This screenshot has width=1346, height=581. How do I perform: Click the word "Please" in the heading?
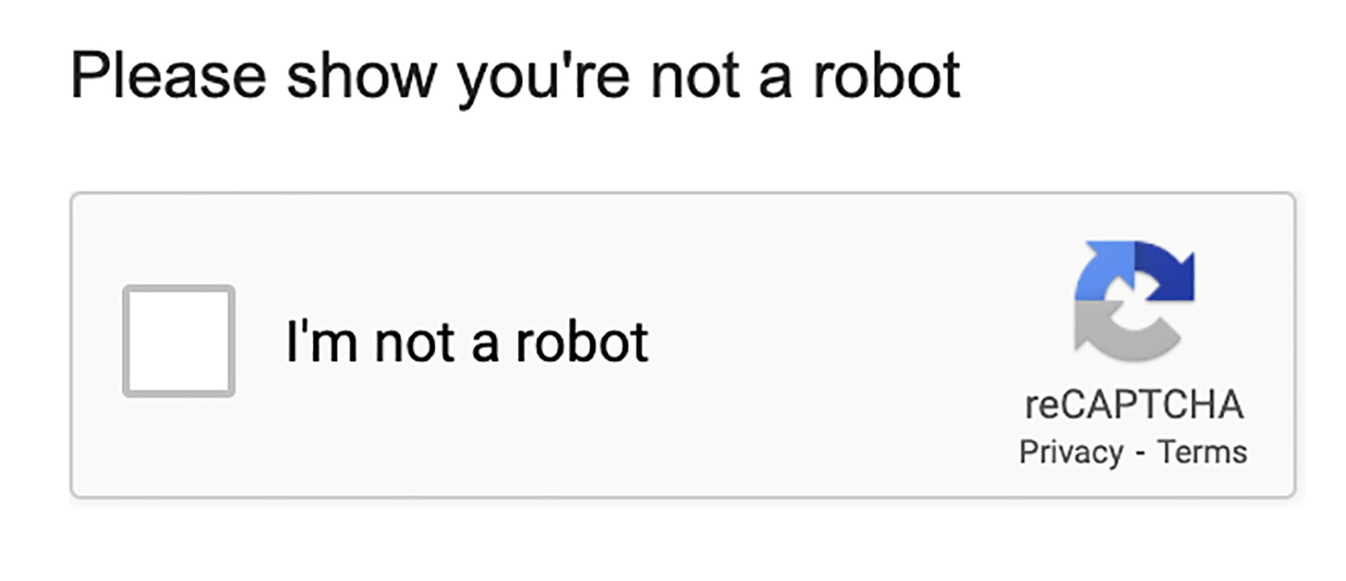168,76
